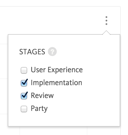This screenshot has height=135, width=128.
Task: Click the bottom dot of the kebab icon
Action: pos(106,24)
